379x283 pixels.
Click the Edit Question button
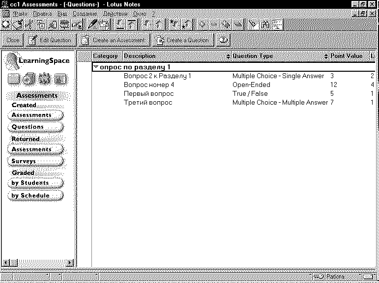click(51, 40)
